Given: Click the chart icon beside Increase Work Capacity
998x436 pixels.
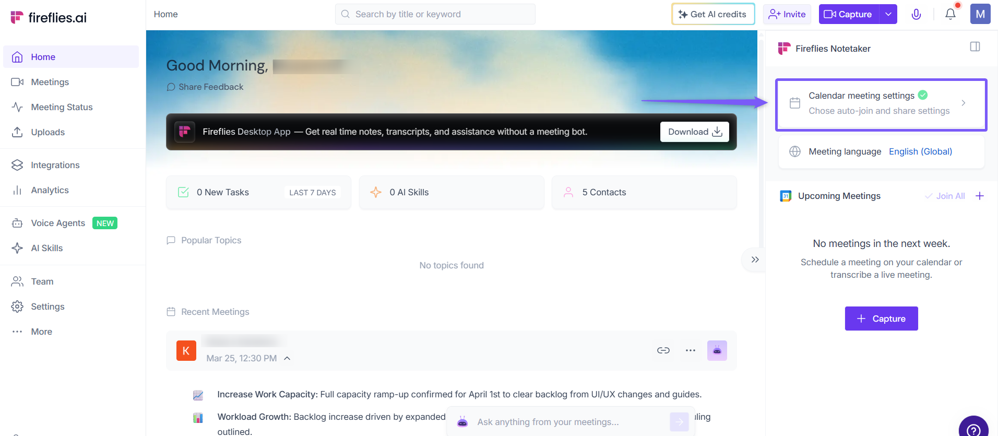Looking at the screenshot, I should tap(198, 395).
